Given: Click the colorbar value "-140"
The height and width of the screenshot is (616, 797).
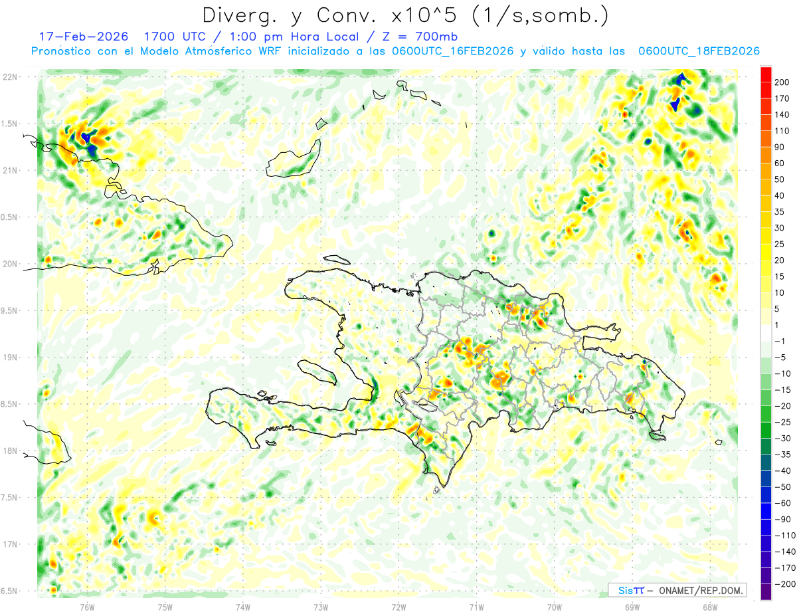Looking at the screenshot, I should coord(784,552).
